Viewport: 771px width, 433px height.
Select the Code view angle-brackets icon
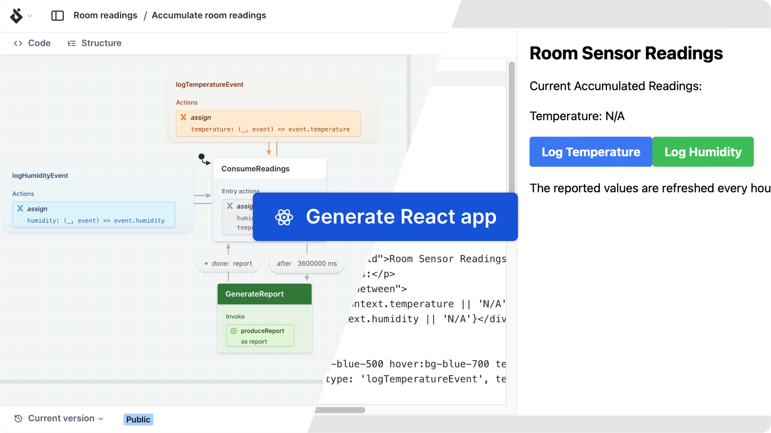[x=19, y=43]
